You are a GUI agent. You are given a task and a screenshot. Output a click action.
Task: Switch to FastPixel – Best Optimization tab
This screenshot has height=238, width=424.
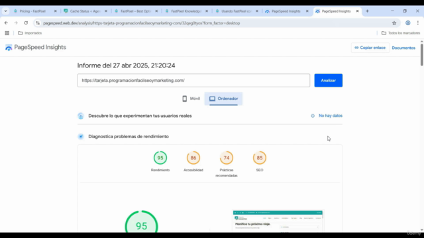(135, 11)
